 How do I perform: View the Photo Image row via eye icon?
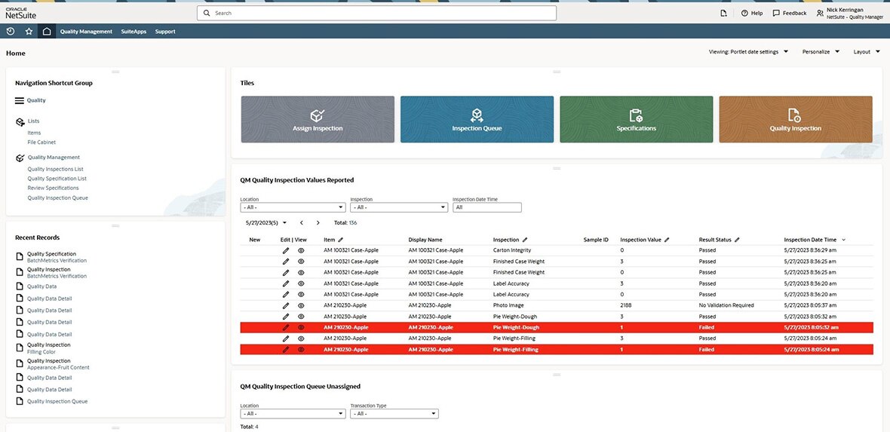(x=301, y=305)
